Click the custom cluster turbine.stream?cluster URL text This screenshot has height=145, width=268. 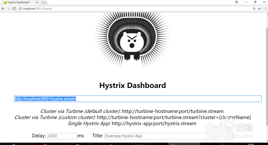coord(174,117)
